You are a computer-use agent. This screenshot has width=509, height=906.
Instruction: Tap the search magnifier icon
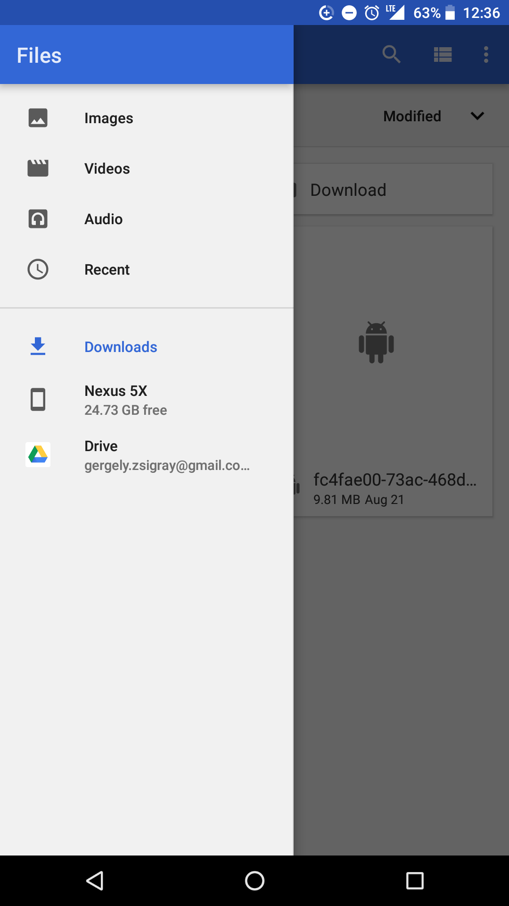click(391, 54)
